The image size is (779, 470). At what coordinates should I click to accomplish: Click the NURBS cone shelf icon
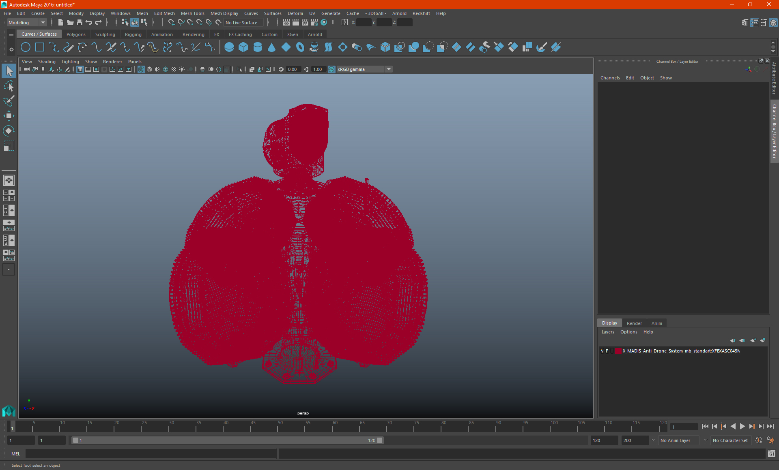tap(271, 47)
